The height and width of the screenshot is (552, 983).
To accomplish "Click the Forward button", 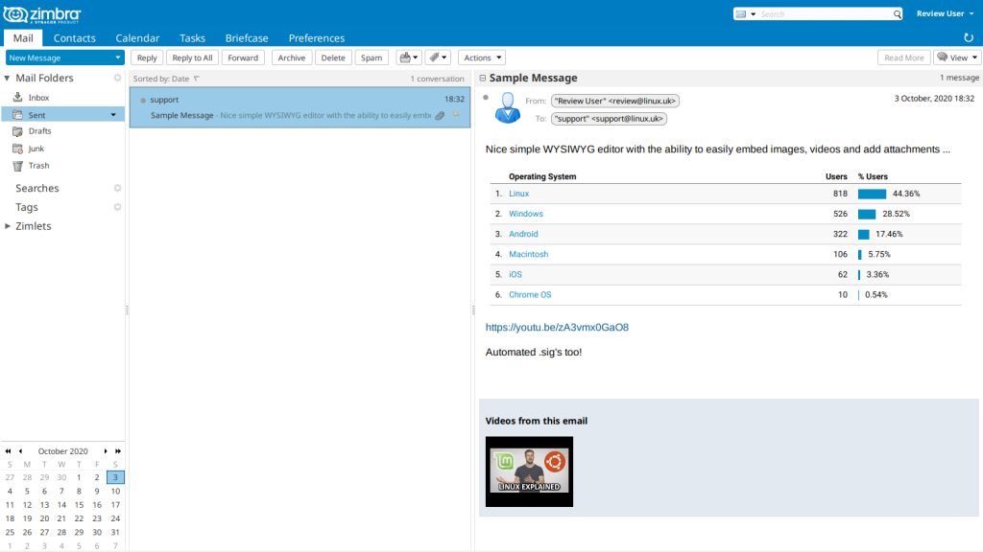I will pyautogui.click(x=243, y=57).
